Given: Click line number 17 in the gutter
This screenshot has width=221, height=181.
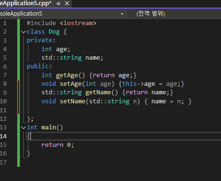Looking at the screenshot, I should 3,163.
